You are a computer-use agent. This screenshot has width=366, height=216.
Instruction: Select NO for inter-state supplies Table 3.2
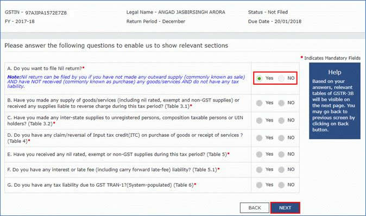coord(281,120)
